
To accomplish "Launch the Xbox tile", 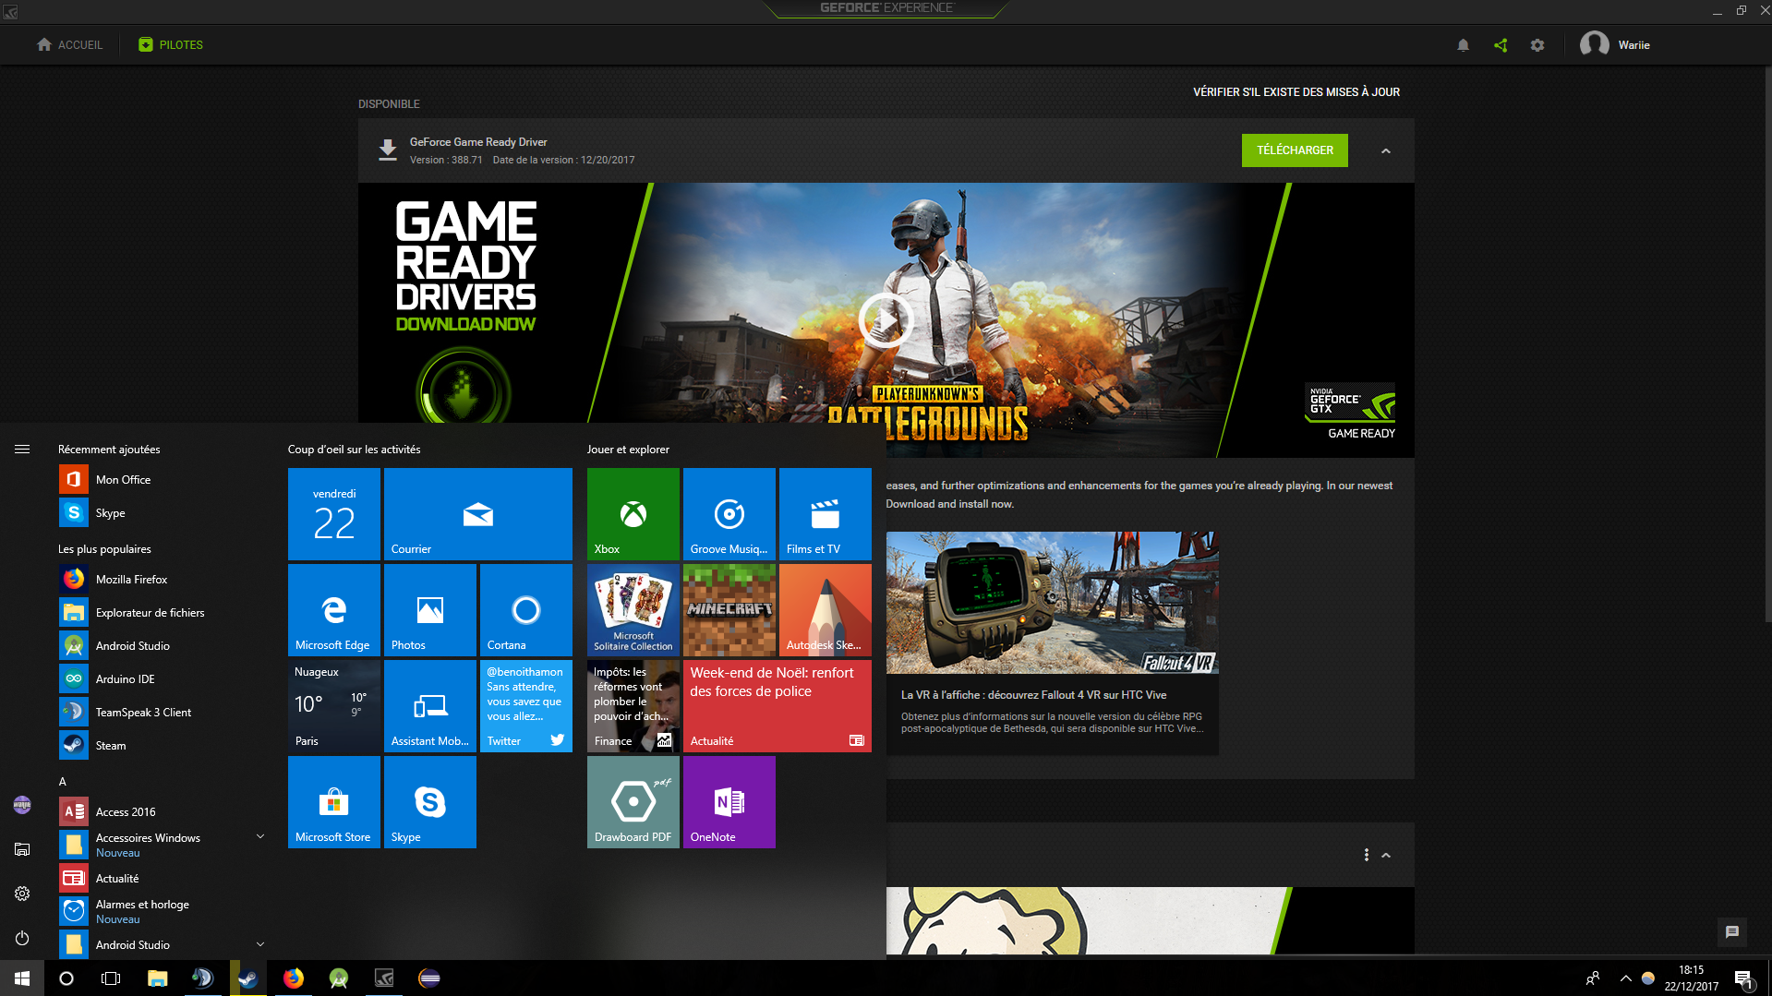I will click(633, 514).
